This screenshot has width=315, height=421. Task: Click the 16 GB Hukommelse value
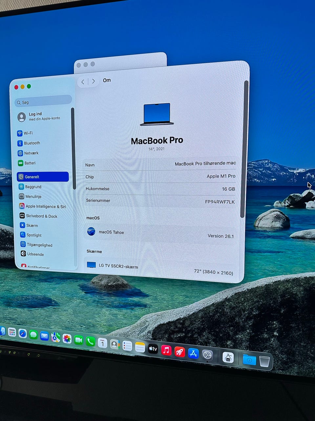(228, 189)
